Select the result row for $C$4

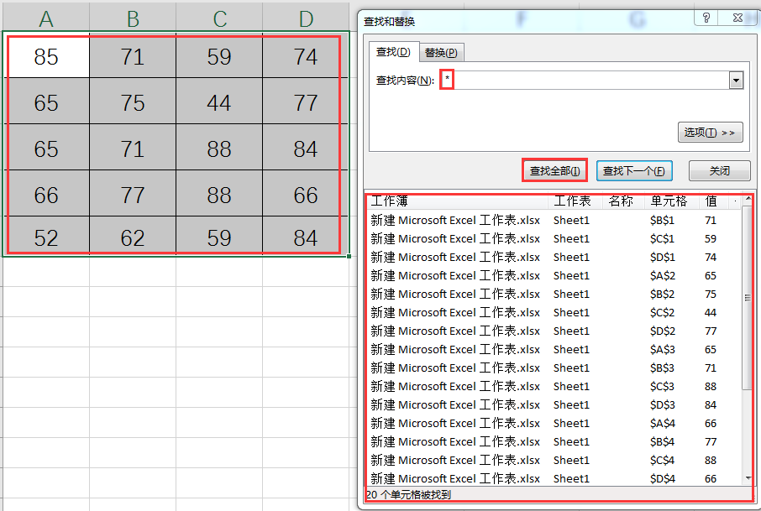coord(554,460)
